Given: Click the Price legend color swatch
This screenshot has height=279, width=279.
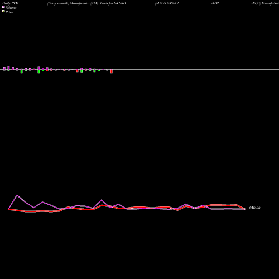Looking at the screenshot, I should (x=3, y=12).
